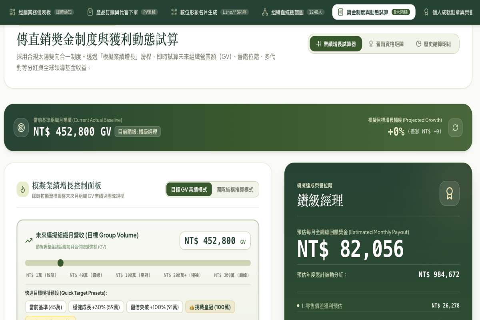
Task: Click the GV slider thumb handle
Action: pyautogui.click(x=60, y=263)
